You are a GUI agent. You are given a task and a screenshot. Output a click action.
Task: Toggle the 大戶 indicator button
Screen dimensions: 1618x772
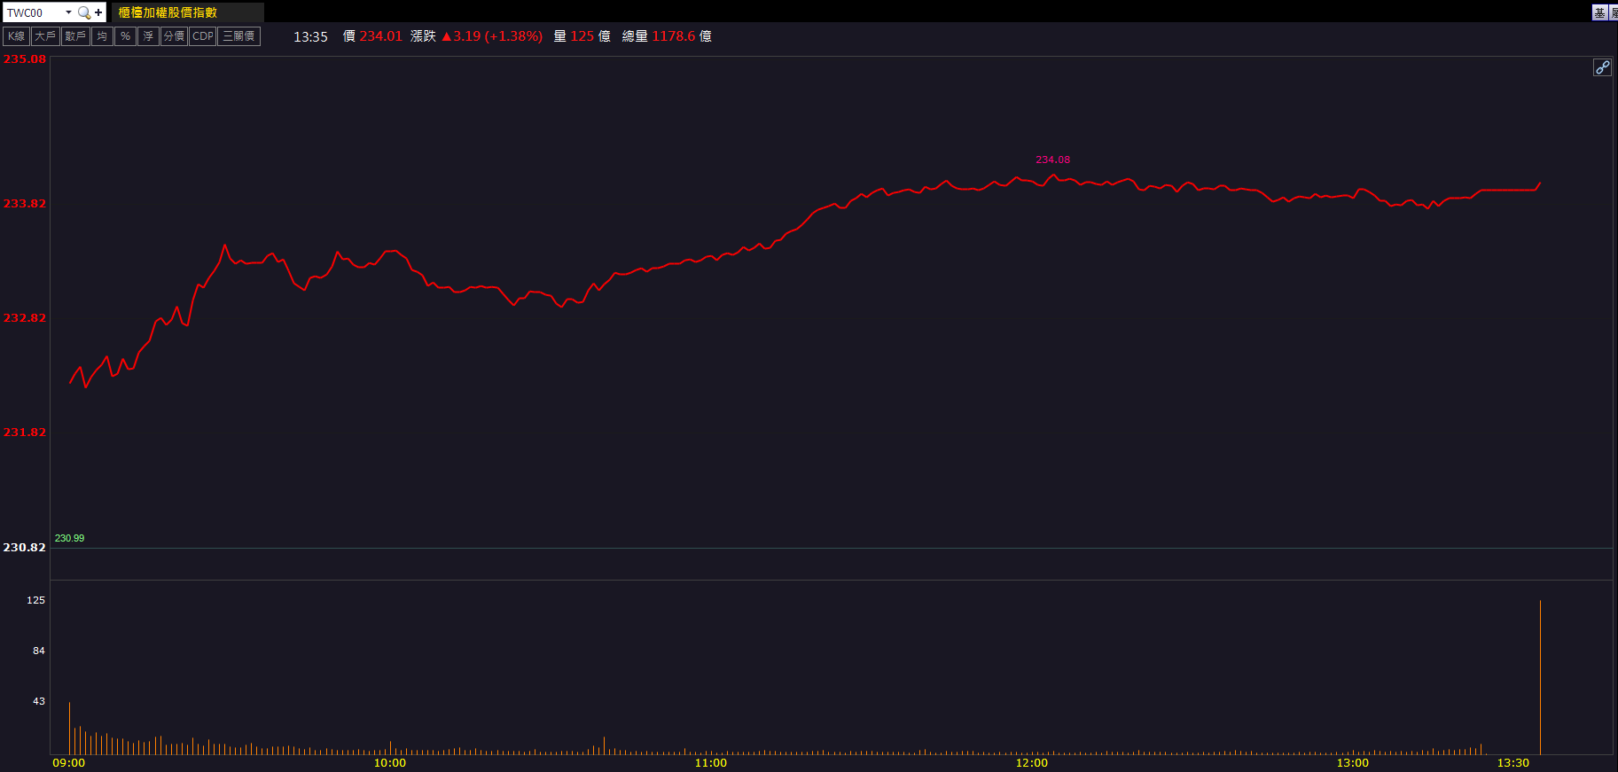[45, 36]
